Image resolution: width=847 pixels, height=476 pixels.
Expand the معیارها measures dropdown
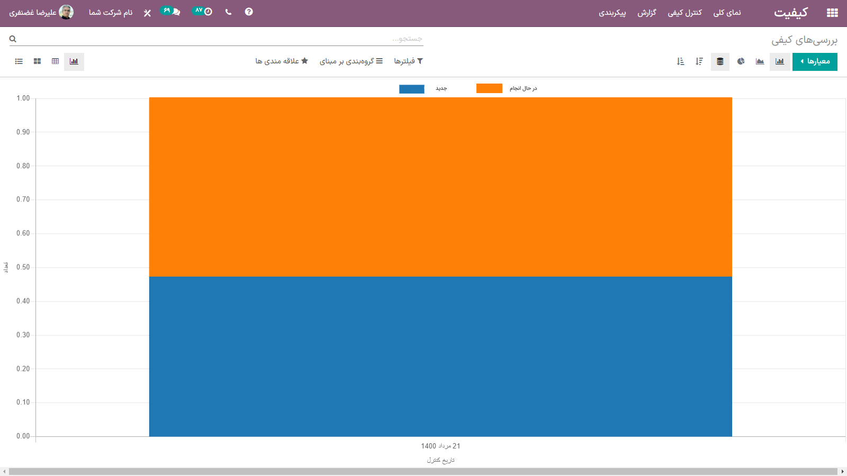point(815,61)
